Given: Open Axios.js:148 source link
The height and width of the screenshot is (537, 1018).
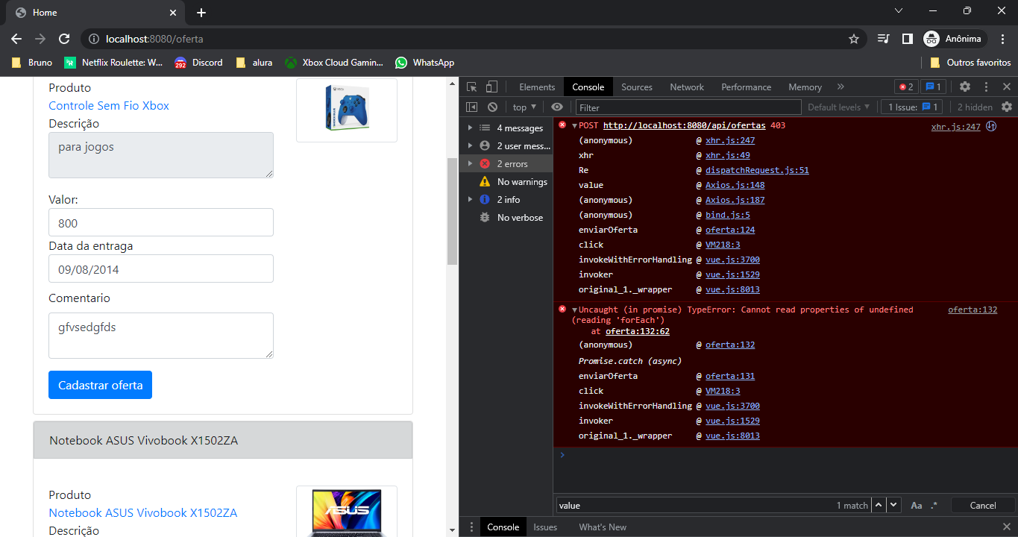Looking at the screenshot, I should click(735, 186).
